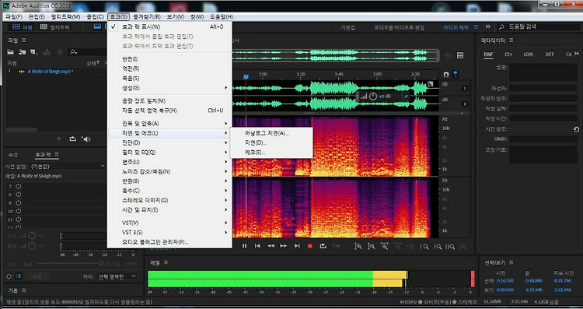Open the VST 3(S) submenu
The image size is (583, 309).
169,232
